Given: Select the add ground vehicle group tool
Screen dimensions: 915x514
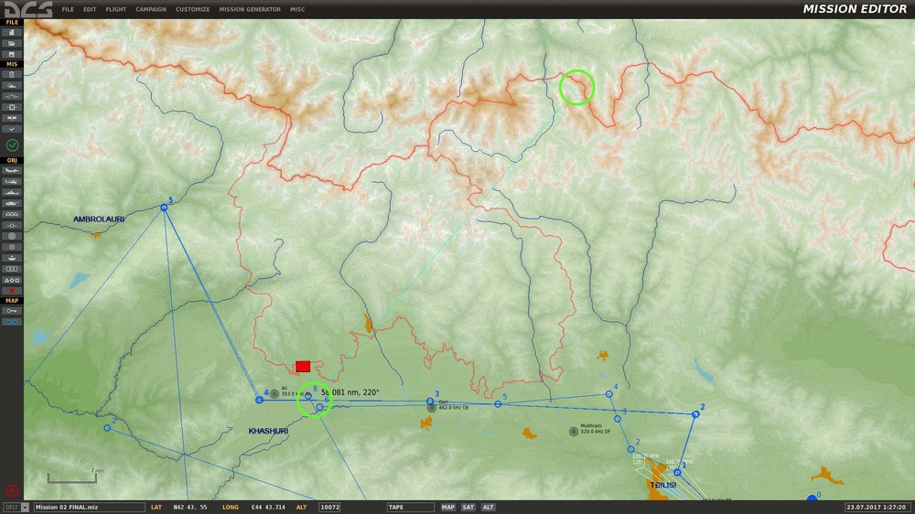Looking at the screenshot, I should pos(12,204).
